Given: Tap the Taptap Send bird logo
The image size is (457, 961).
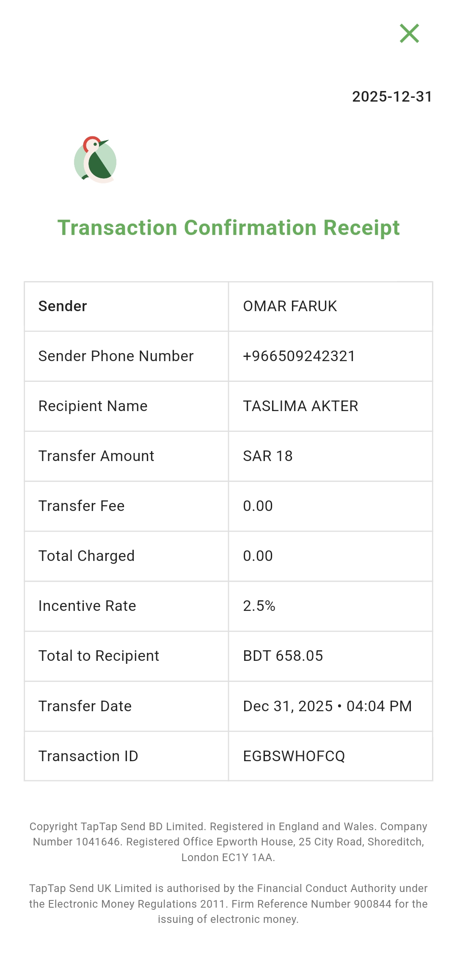Looking at the screenshot, I should tap(95, 160).
